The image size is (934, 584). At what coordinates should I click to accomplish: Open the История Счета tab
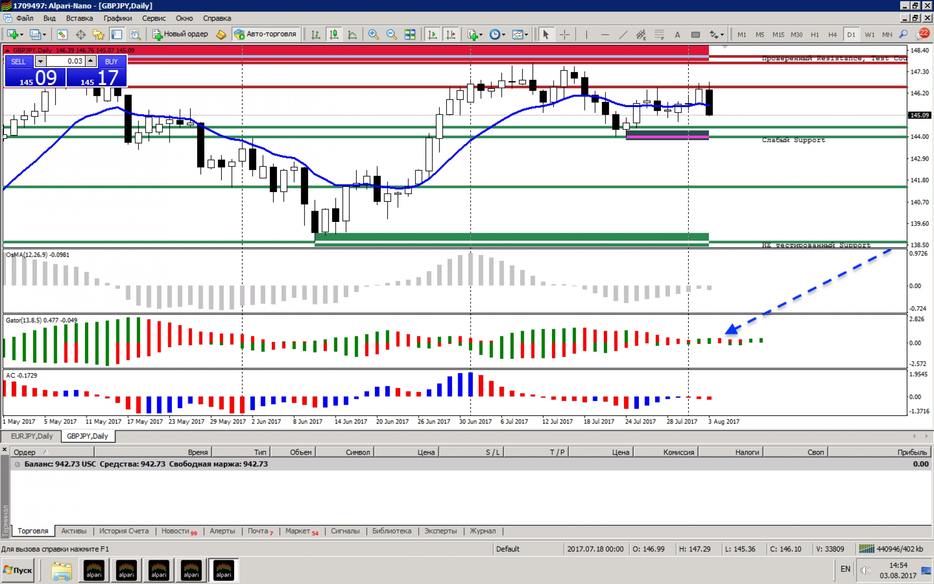coord(124,531)
